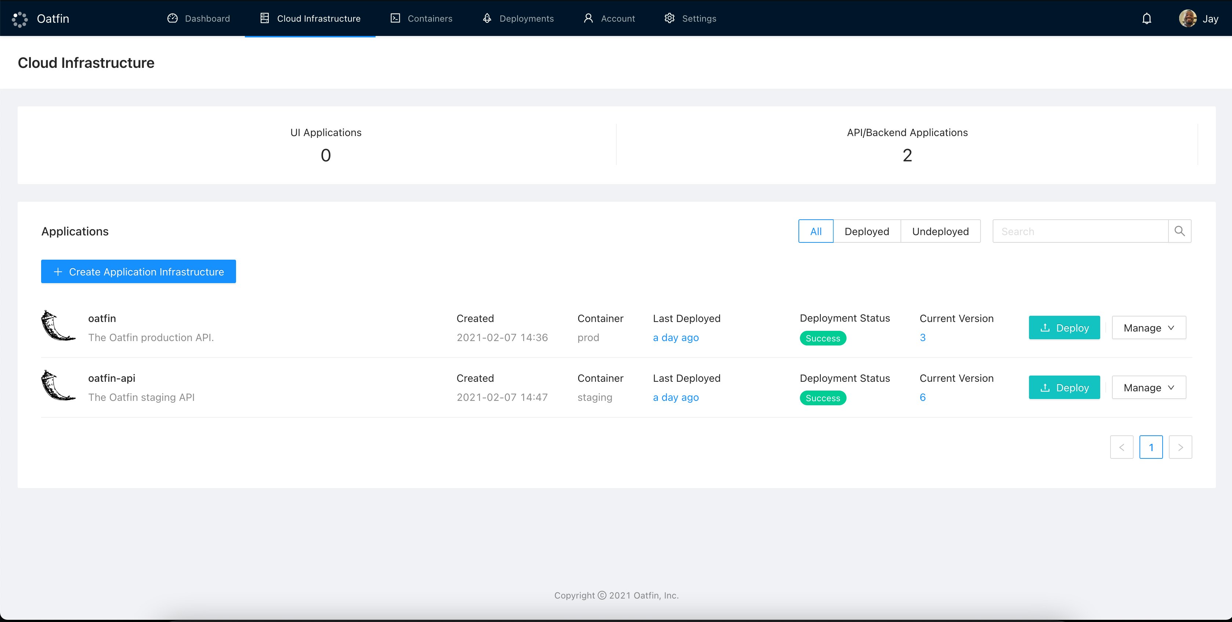Screen dimensions: 1232x622
Task: Switch to the Deployments tab
Action: (x=518, y=19)
